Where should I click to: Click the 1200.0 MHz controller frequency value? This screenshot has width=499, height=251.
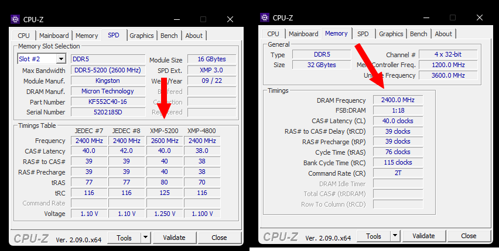[448, 65]
